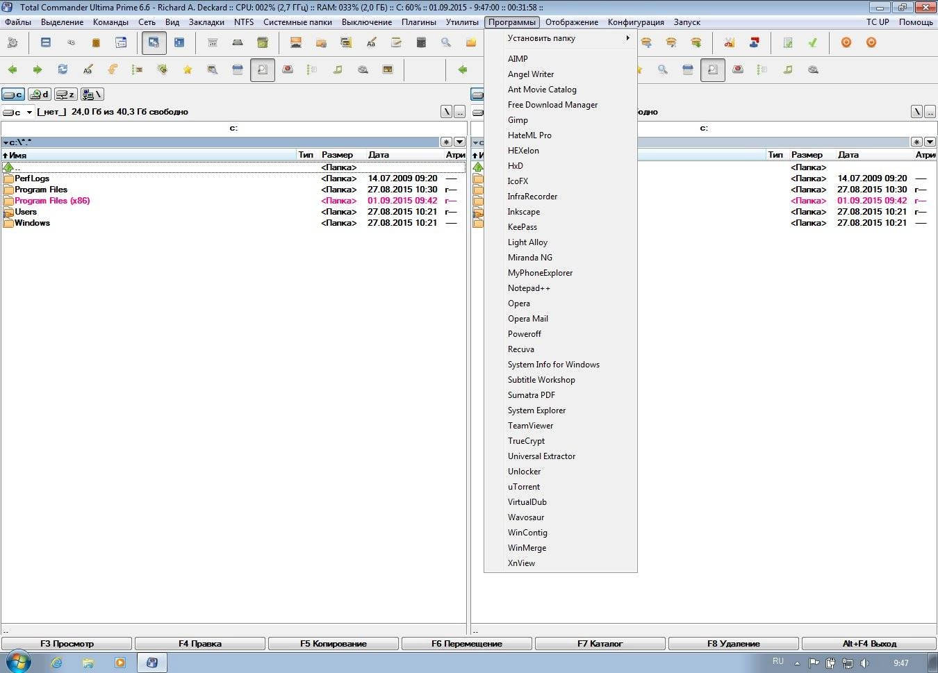
Task: Sort left panel by Имя column
Action: click(149, 155)
